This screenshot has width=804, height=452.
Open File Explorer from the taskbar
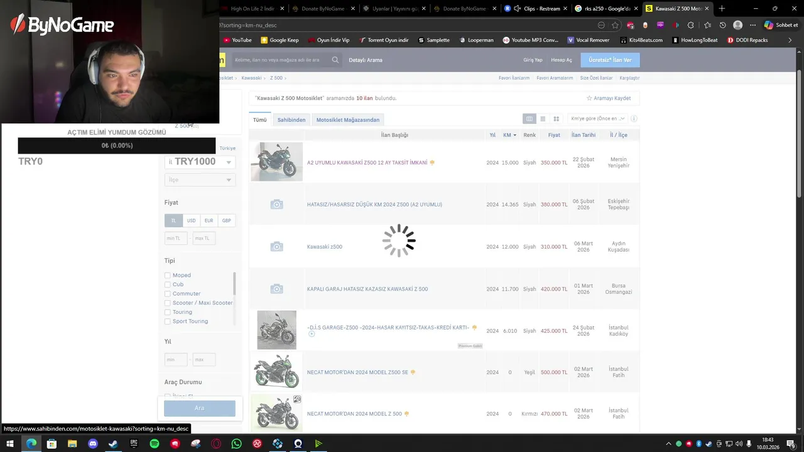[72, 444]
